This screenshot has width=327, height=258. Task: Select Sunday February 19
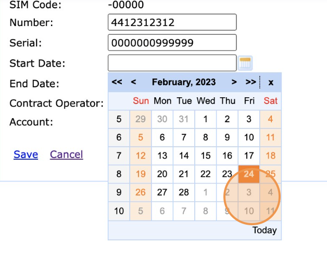pyautogui.click(x=141, y=174)
